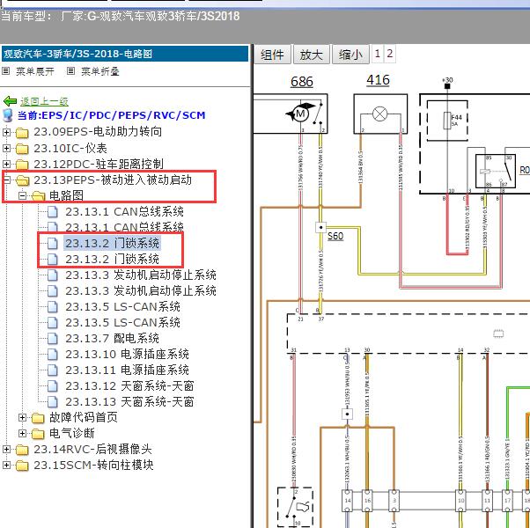
Task: Click the 菜单折叠 list icon
Action: pos(70,71)
